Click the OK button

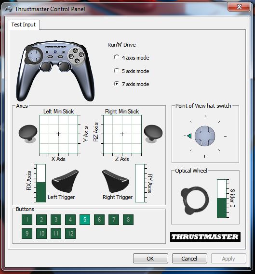coord(150,259)
